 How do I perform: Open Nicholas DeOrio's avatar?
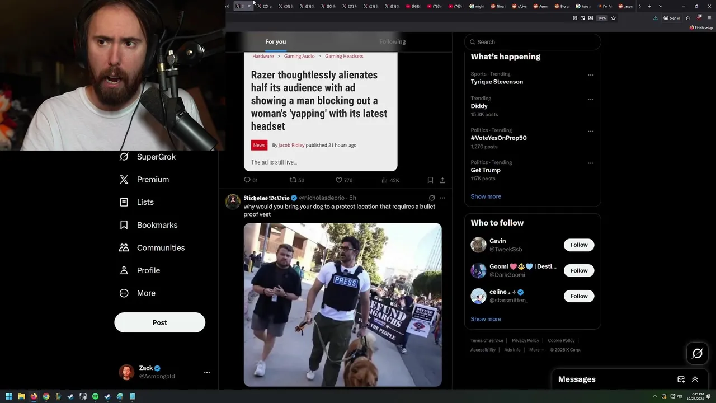pyautogui.click(x=233, y=201)
